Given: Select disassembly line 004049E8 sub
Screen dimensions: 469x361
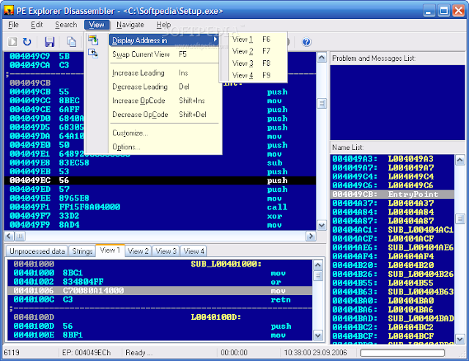Looking at the screenshot, I should coord(160,163).
